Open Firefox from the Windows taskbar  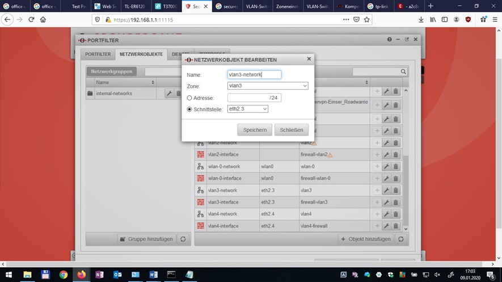click(x=81, y=275)
